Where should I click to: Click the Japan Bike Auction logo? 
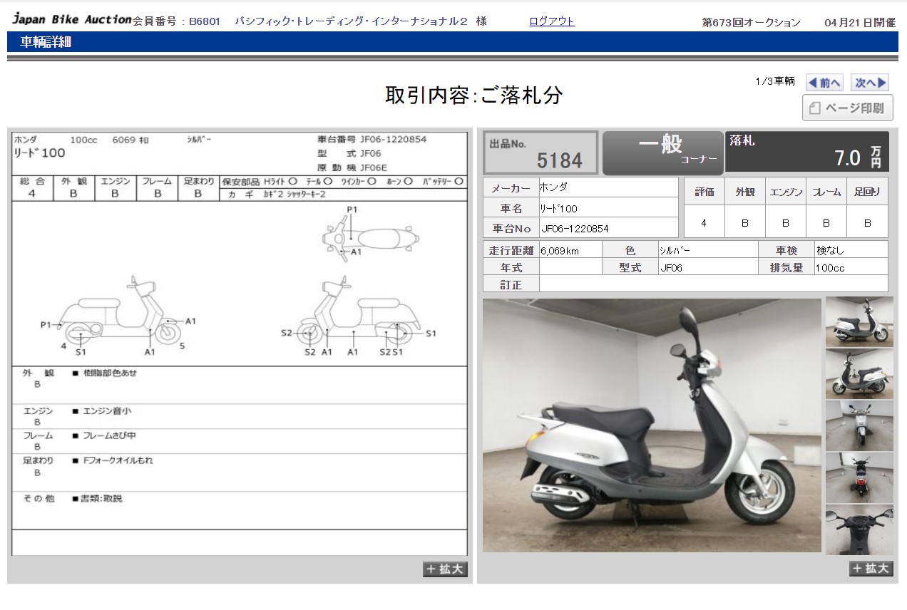coord(71,20)
